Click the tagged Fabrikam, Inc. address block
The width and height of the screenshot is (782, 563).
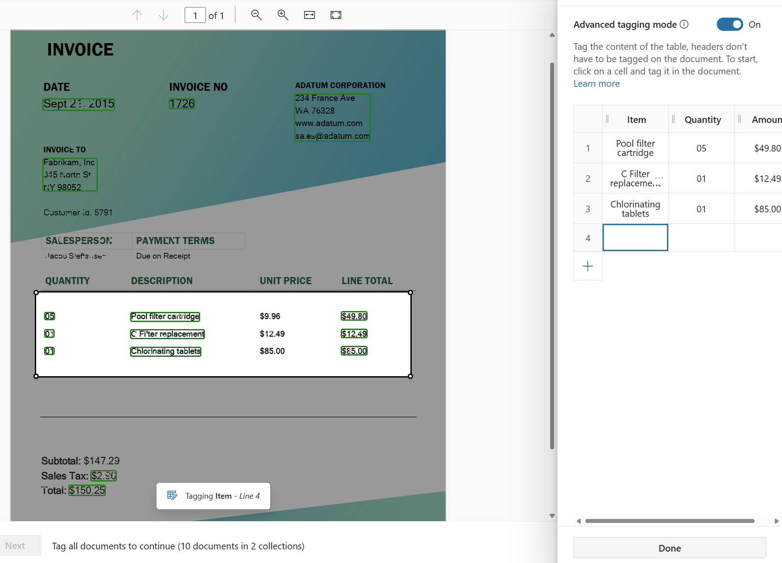(x=70, y=175)
